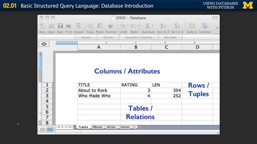Switch to Normal view button

point(43,130)
